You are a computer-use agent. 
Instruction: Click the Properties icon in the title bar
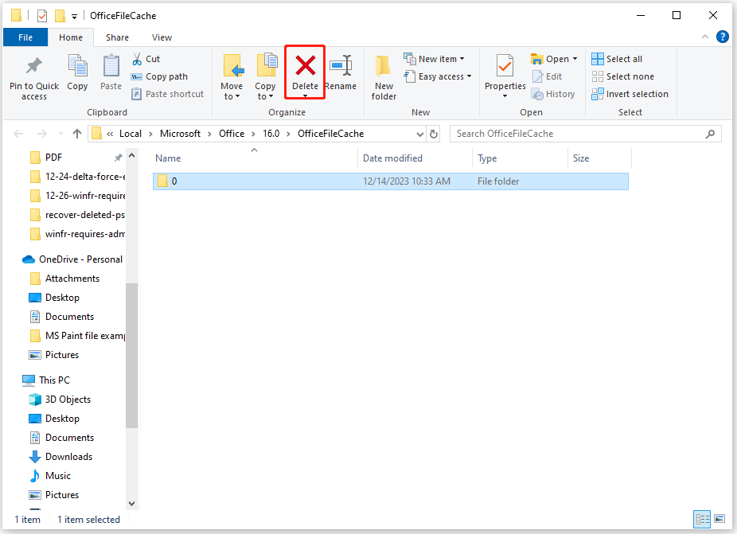coord(42,16)
